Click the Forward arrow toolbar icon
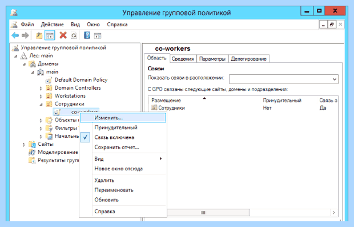The width and height of the screenshot is (354, 227). pyautogui.click(x=25, y=35)
